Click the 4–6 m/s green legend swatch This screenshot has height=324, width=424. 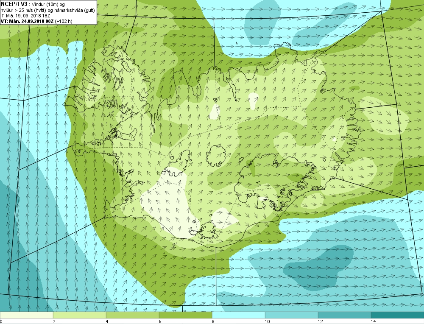coord(132,315)
